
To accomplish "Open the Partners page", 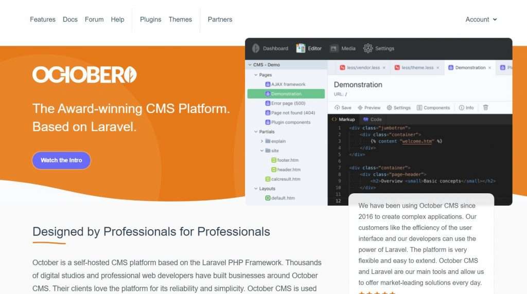I will (x=220, y=20).
